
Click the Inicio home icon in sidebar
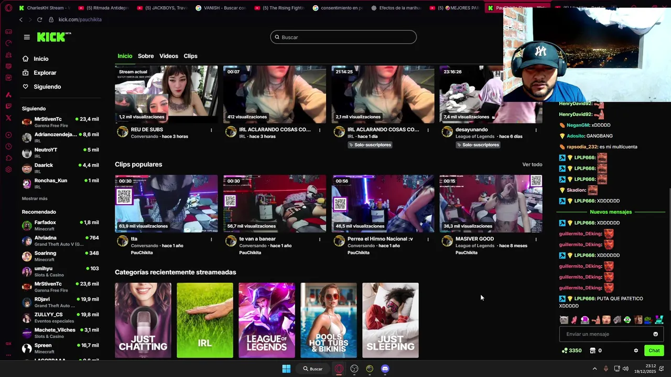26,59
